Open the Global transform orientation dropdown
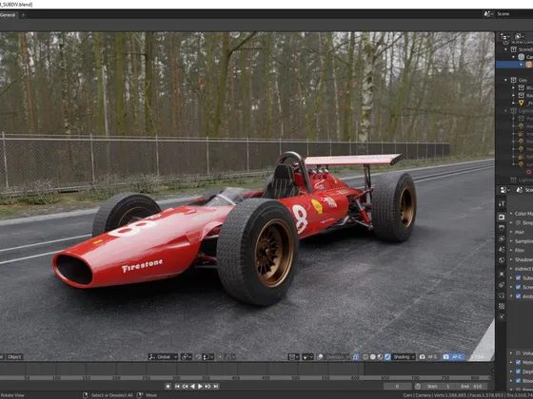This screenshot has height=399, width=533. (163, 357)
